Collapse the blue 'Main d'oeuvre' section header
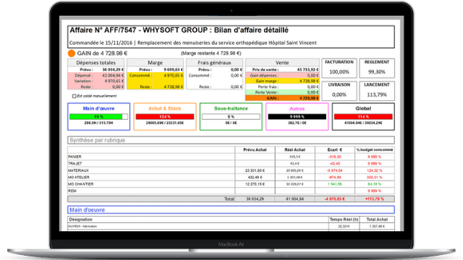The width and height of the screenshot is (463, 260). [x=231, y=209]
